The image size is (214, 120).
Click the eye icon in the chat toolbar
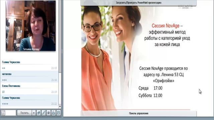pos(48,113)
